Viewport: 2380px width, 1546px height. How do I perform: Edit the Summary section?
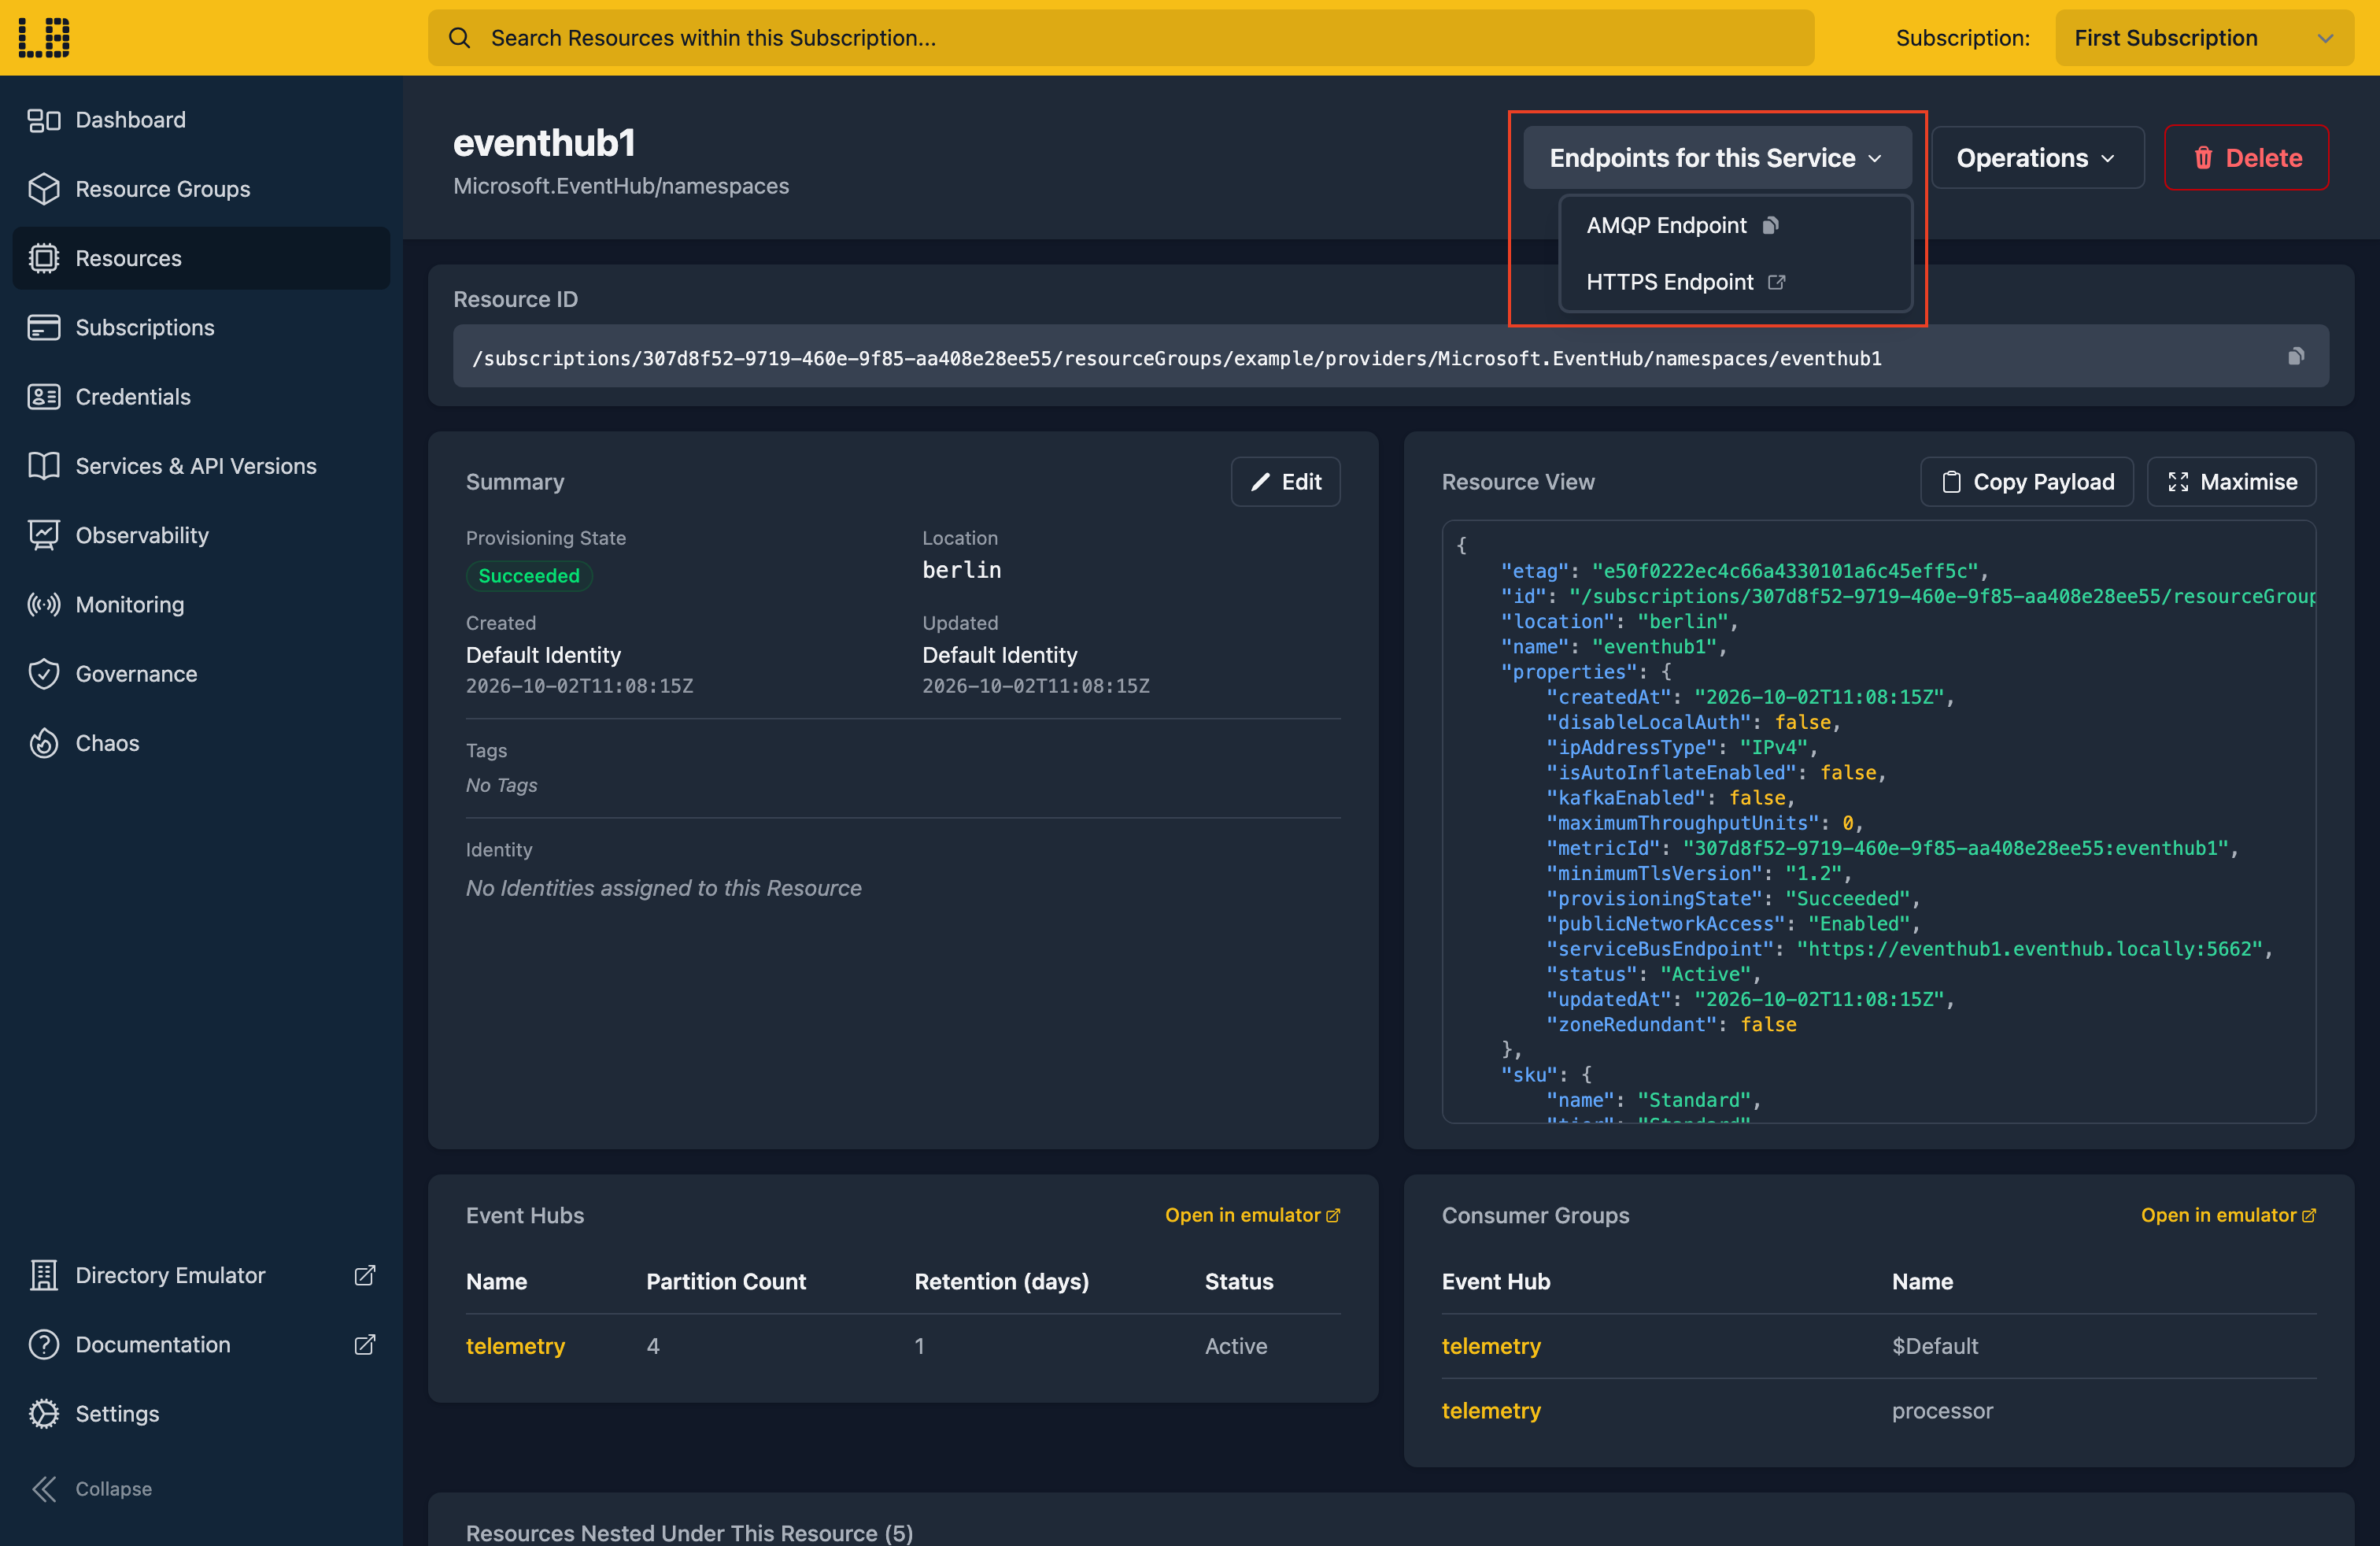pyautogui.click(x=1285, y=482)
